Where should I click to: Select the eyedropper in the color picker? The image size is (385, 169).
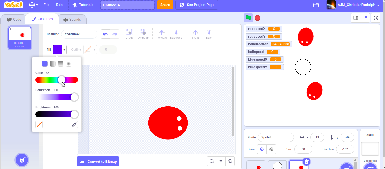[x=74, y=125]
